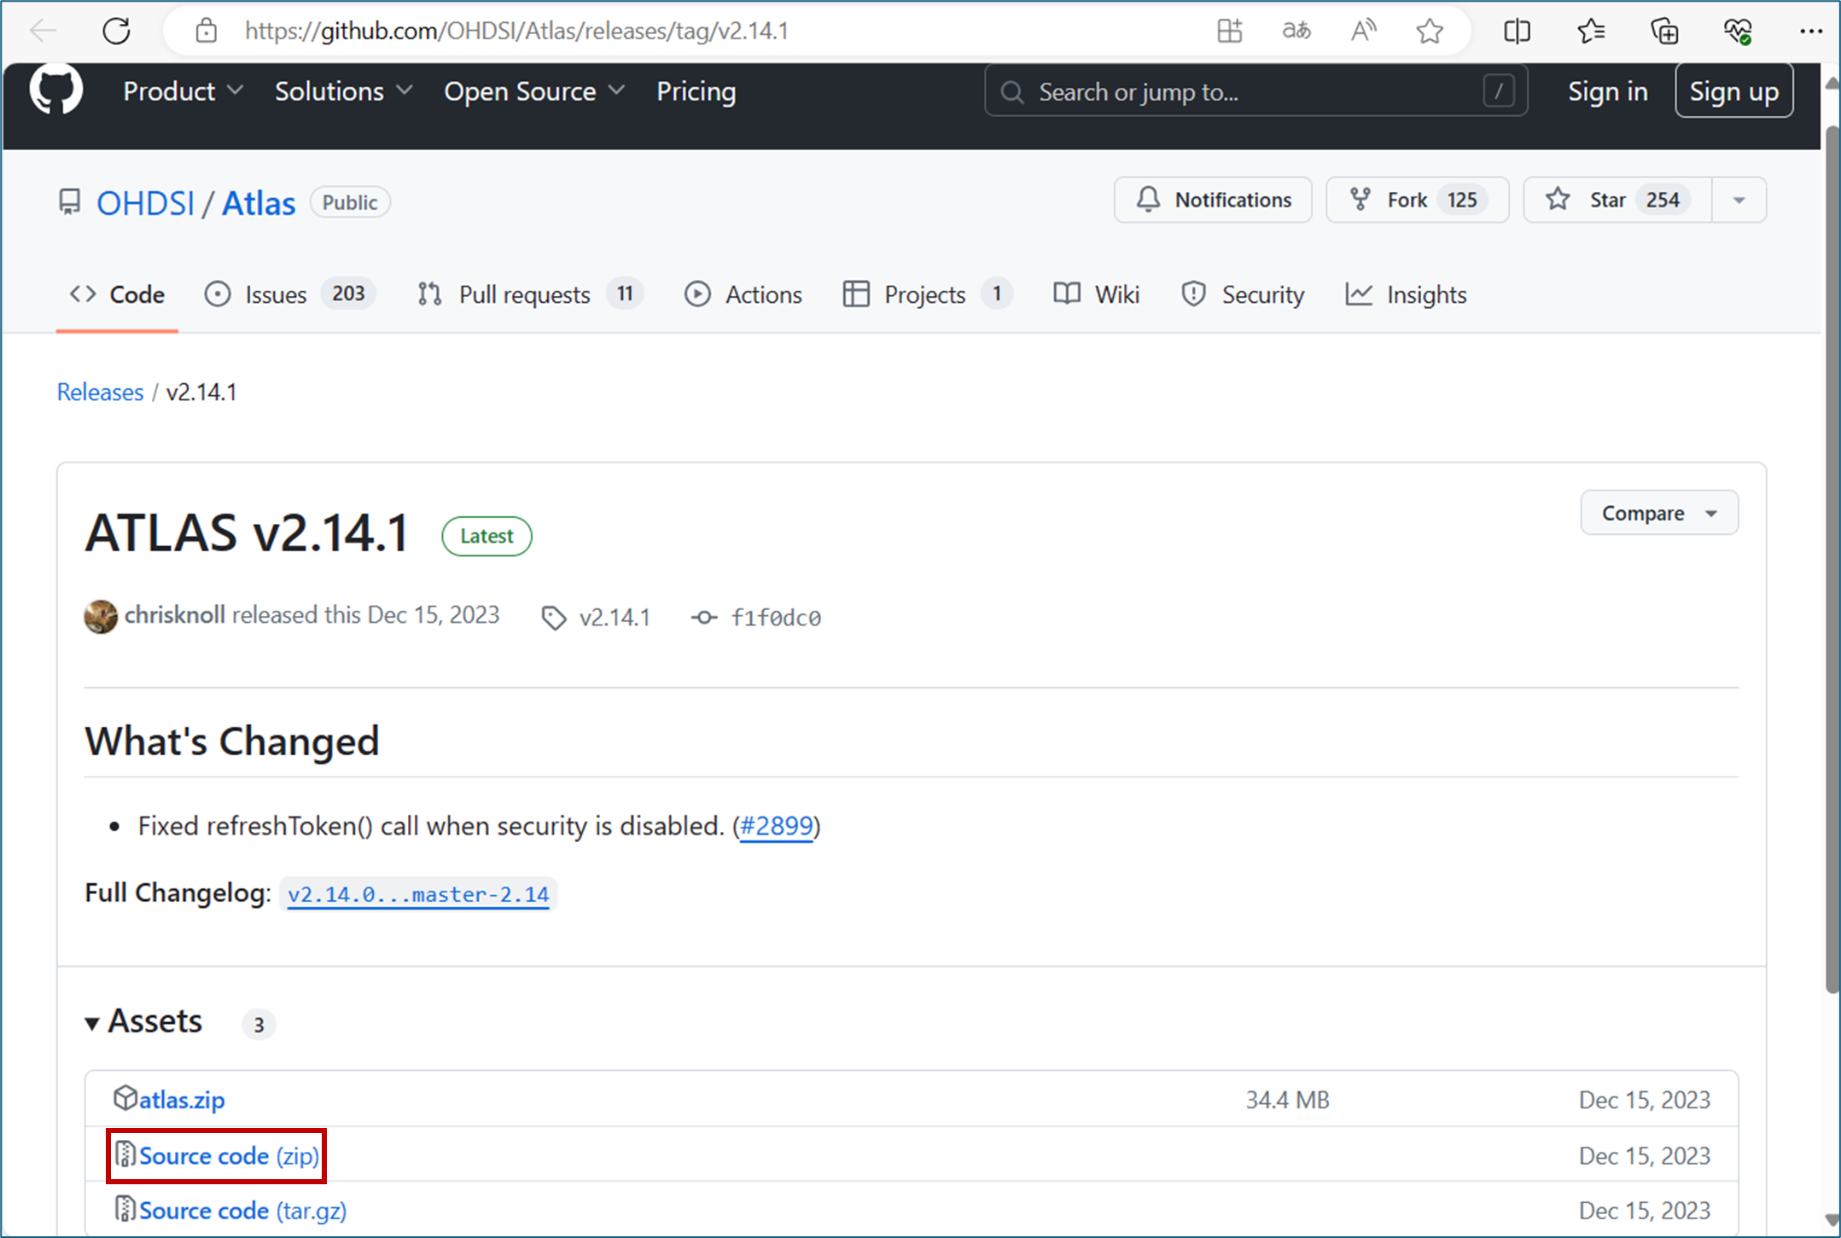This screenshot has height=1238, width=1841.
Task: Click the browser back arrow
Action: pyautogui.click(x=42, y=32)
